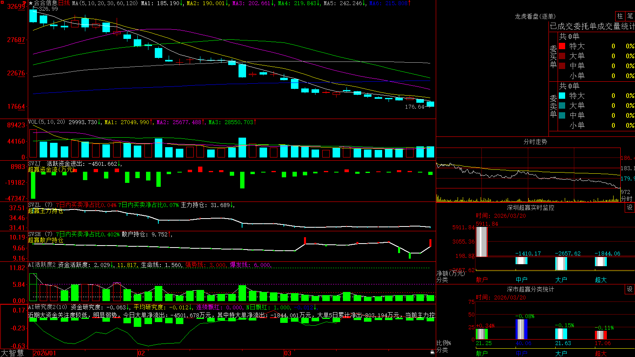Click the 深市超赢分类统计 panel title
Image resolution: width=635 pixels, height=357 pixels.
coord(531,289)
